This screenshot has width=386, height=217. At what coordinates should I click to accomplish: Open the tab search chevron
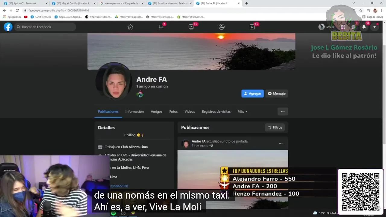tap(353, 3)
